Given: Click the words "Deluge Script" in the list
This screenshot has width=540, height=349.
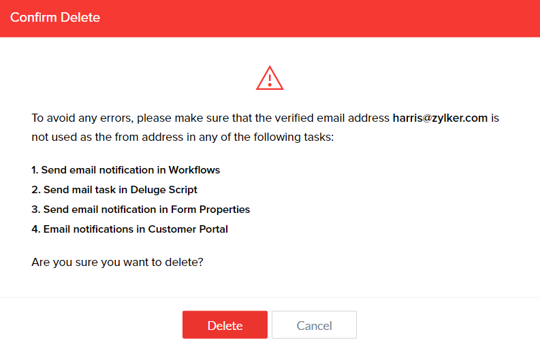Looking at the screenshot, I should (x=165, y=190).
